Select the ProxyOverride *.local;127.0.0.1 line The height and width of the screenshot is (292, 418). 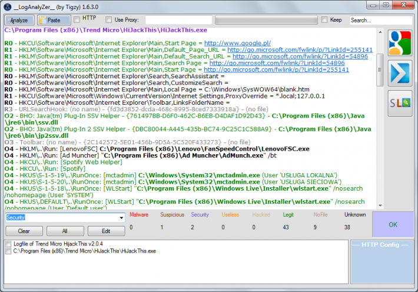(165, 97)
